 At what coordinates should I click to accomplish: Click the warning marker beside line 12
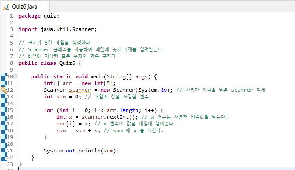coord(4,90)
